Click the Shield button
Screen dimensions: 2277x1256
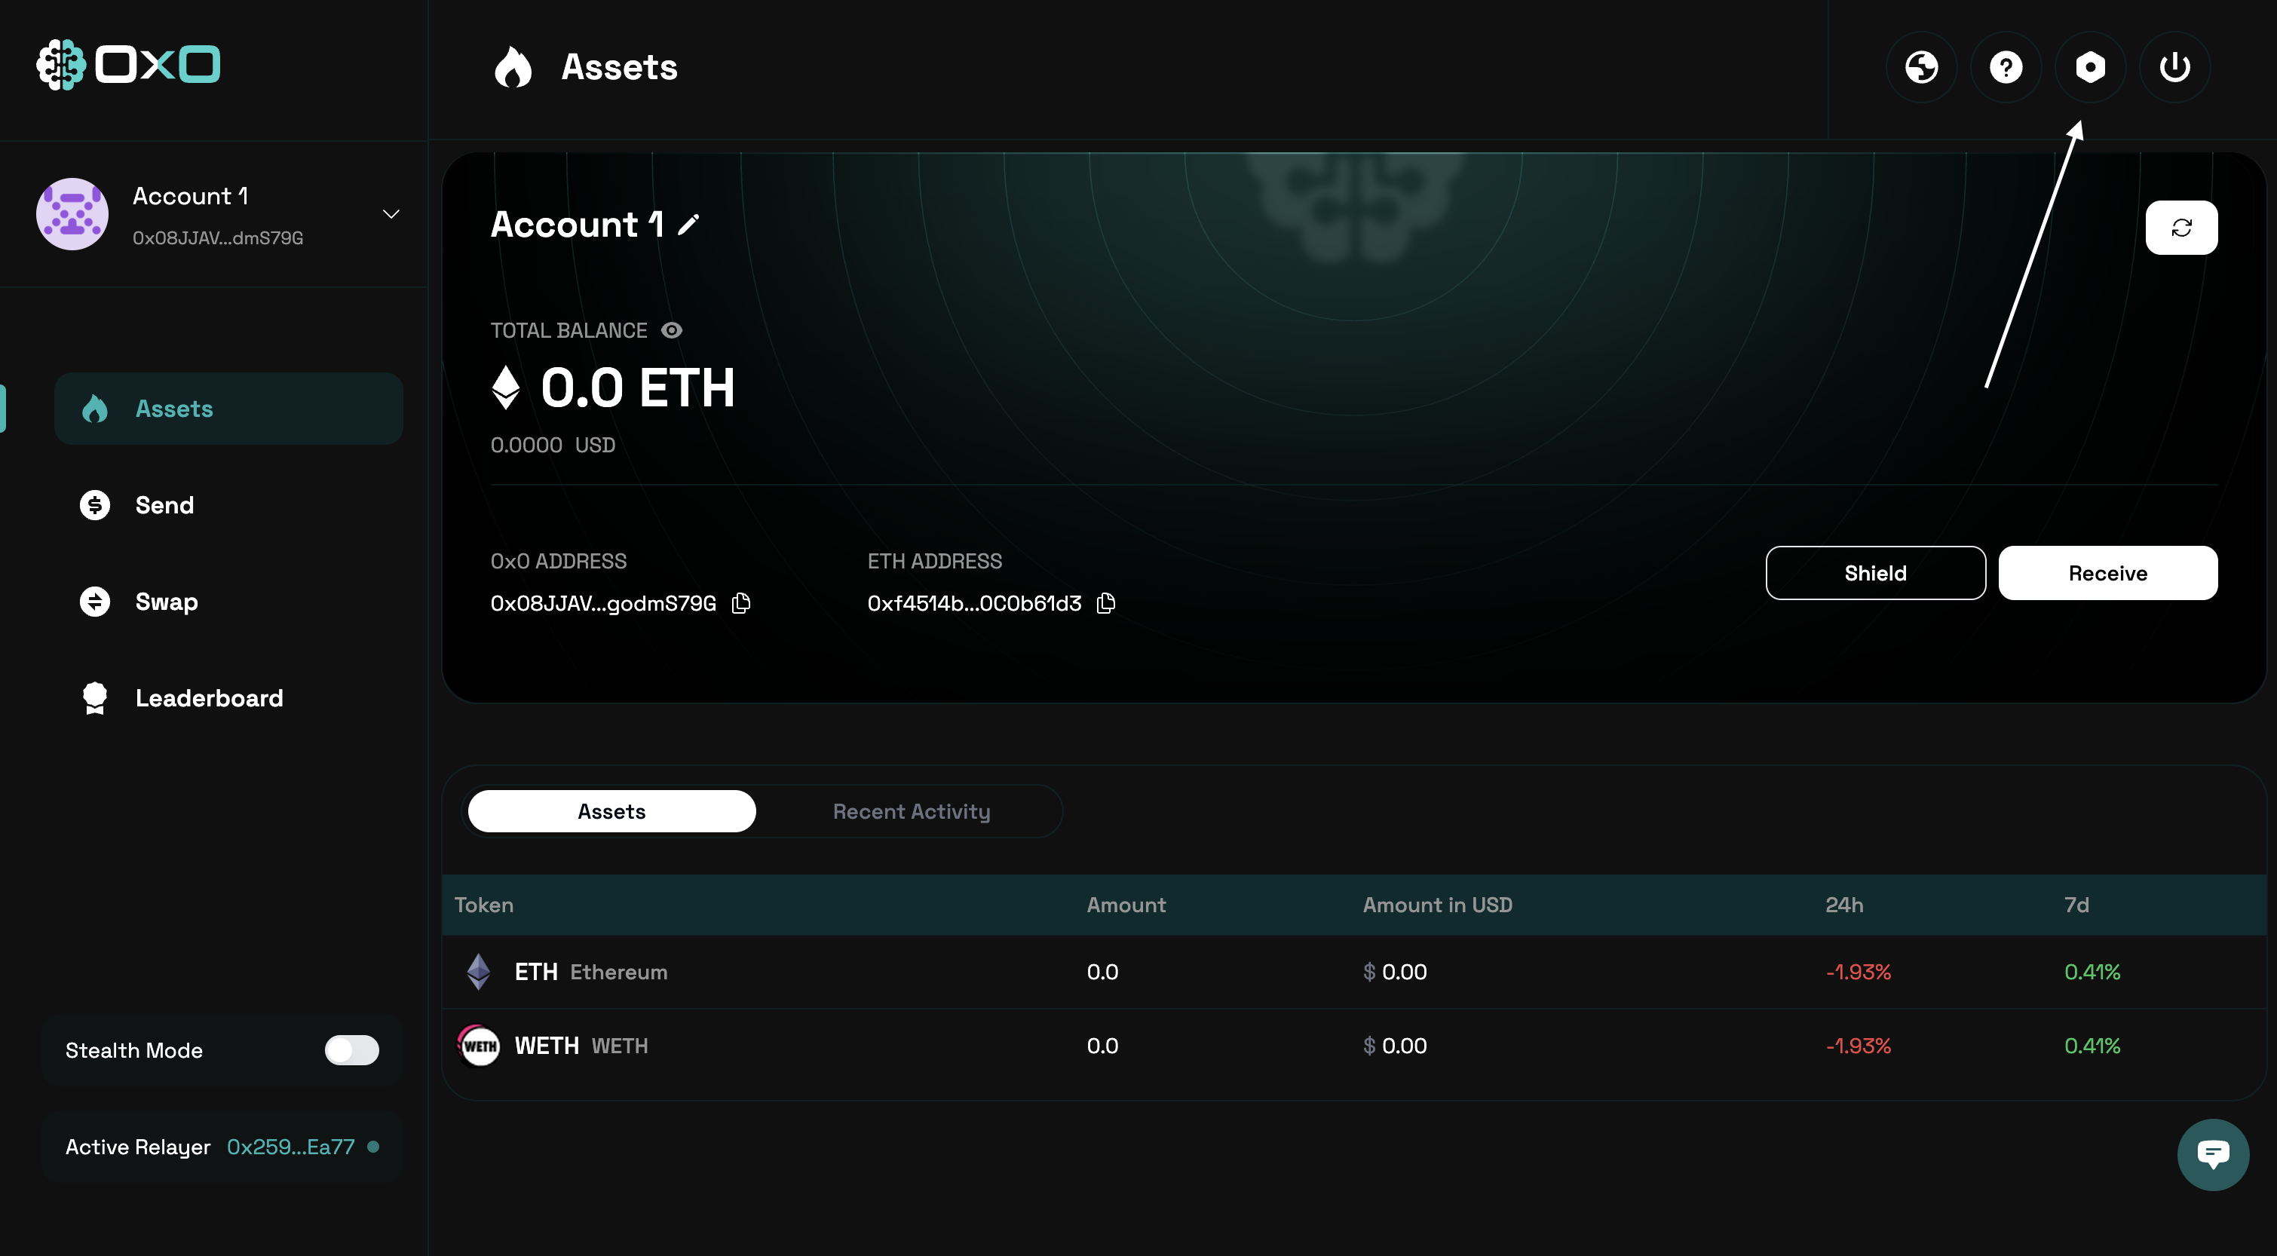(1875, 574)
